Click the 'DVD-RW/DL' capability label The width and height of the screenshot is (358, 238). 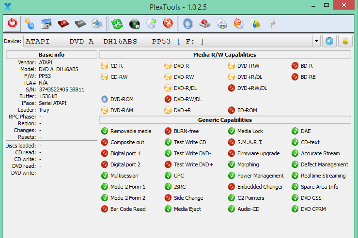point(187,99)
